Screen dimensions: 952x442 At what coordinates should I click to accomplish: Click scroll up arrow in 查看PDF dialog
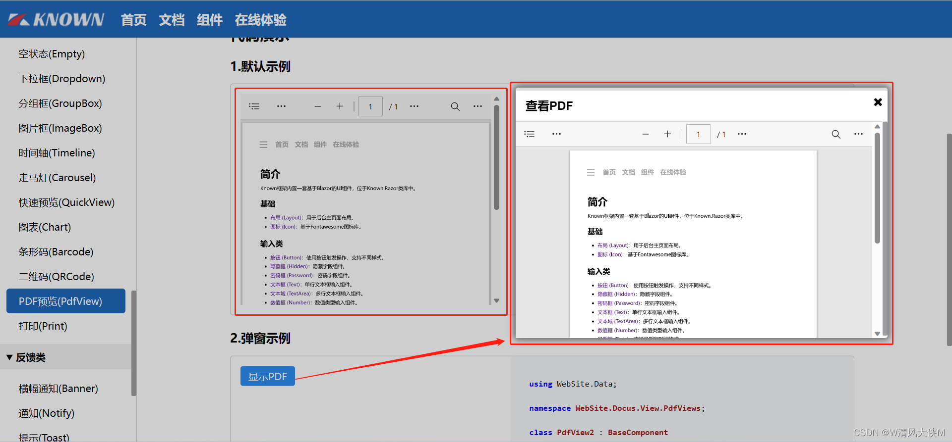(x=877, y=127)
